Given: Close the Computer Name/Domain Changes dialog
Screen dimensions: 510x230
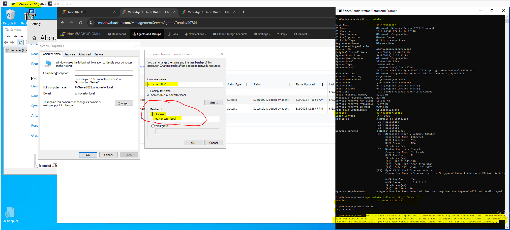Looking at the screenshot, I should [x=222, y=54].
